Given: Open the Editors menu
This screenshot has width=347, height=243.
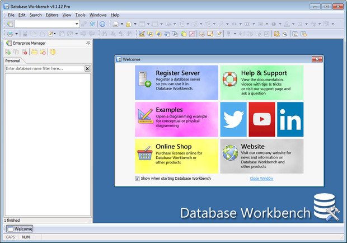Looking at the screenshot, I should 52,15.
